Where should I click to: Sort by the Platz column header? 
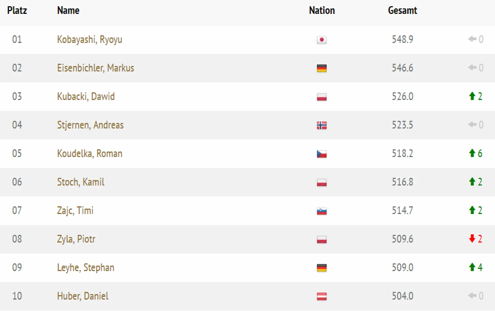(17, 11)
